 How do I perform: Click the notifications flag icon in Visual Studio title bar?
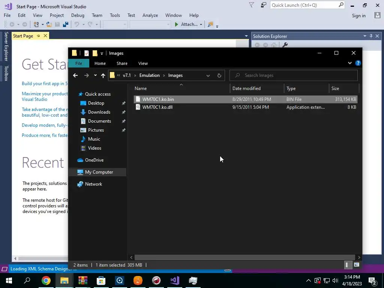(x=251, y=5)
